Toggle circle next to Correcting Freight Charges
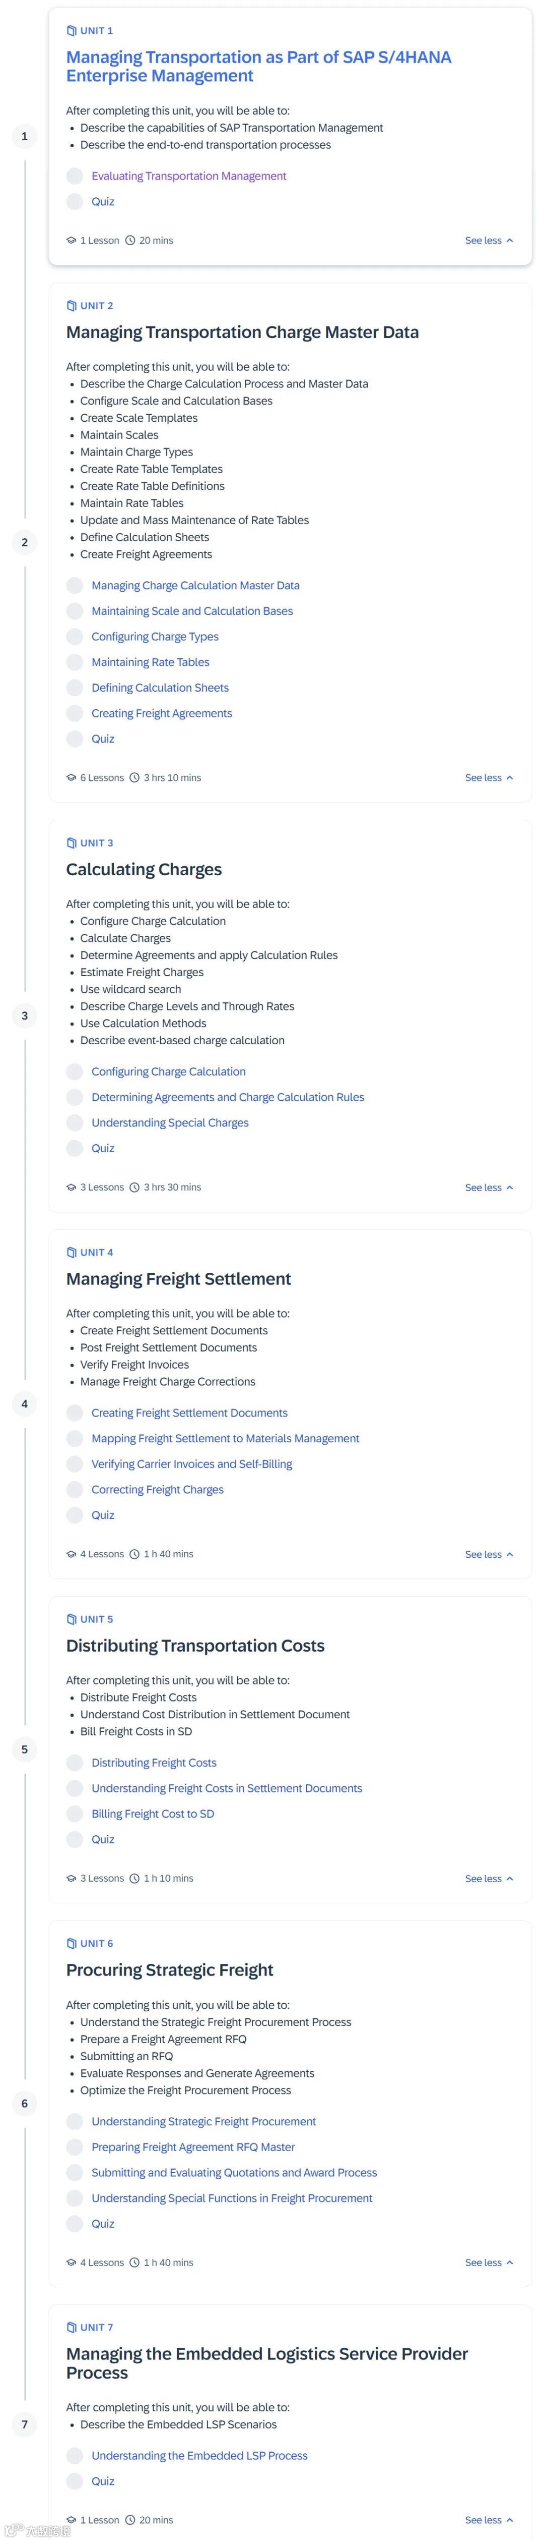The height and width of the screenshot is (2541, 544). click(75, 1490)
